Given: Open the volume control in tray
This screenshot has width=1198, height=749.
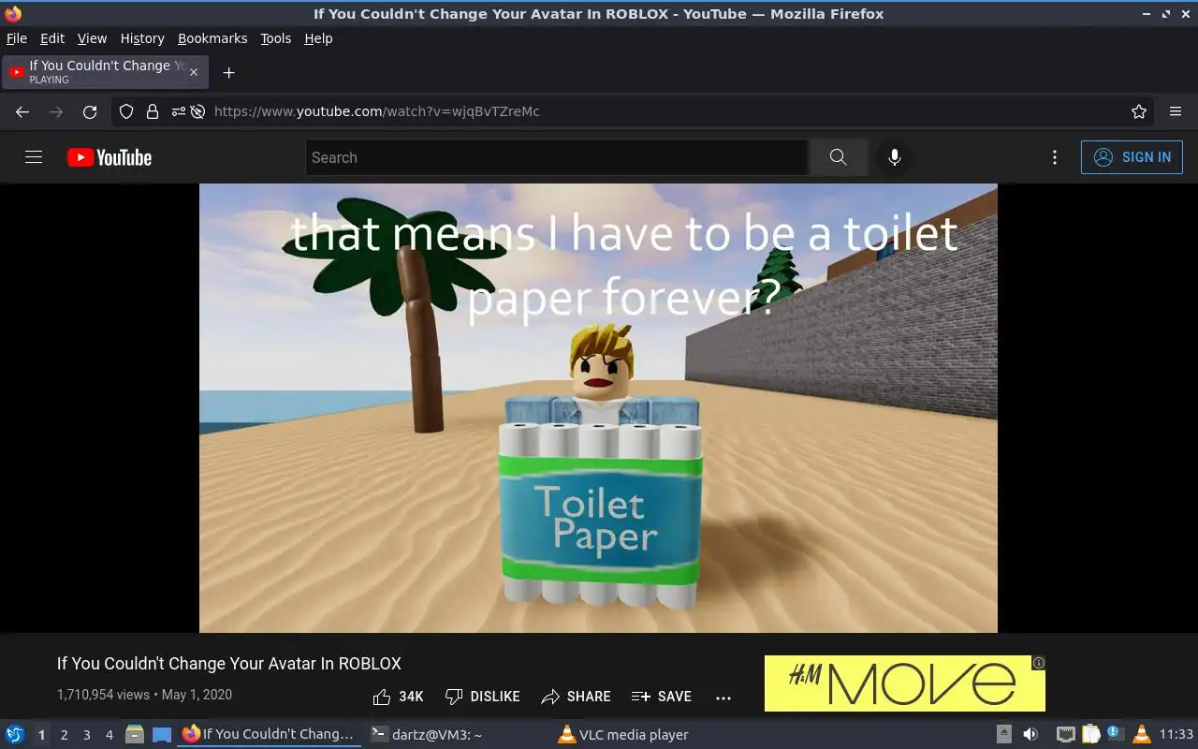Looking at the screenshot, I should 1030,735.
